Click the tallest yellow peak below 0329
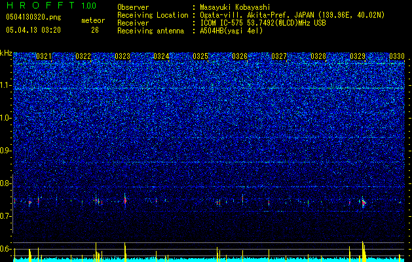 coord(363,252)
